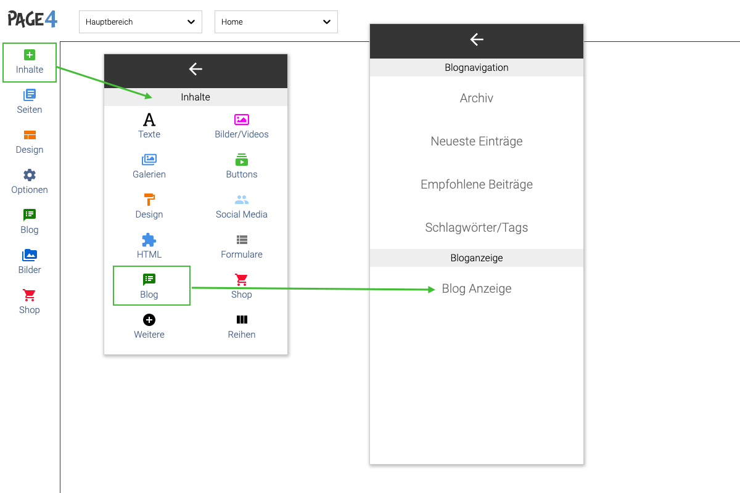Select Bilder/Videos content type
740x493 pixels.
point(242,126)
